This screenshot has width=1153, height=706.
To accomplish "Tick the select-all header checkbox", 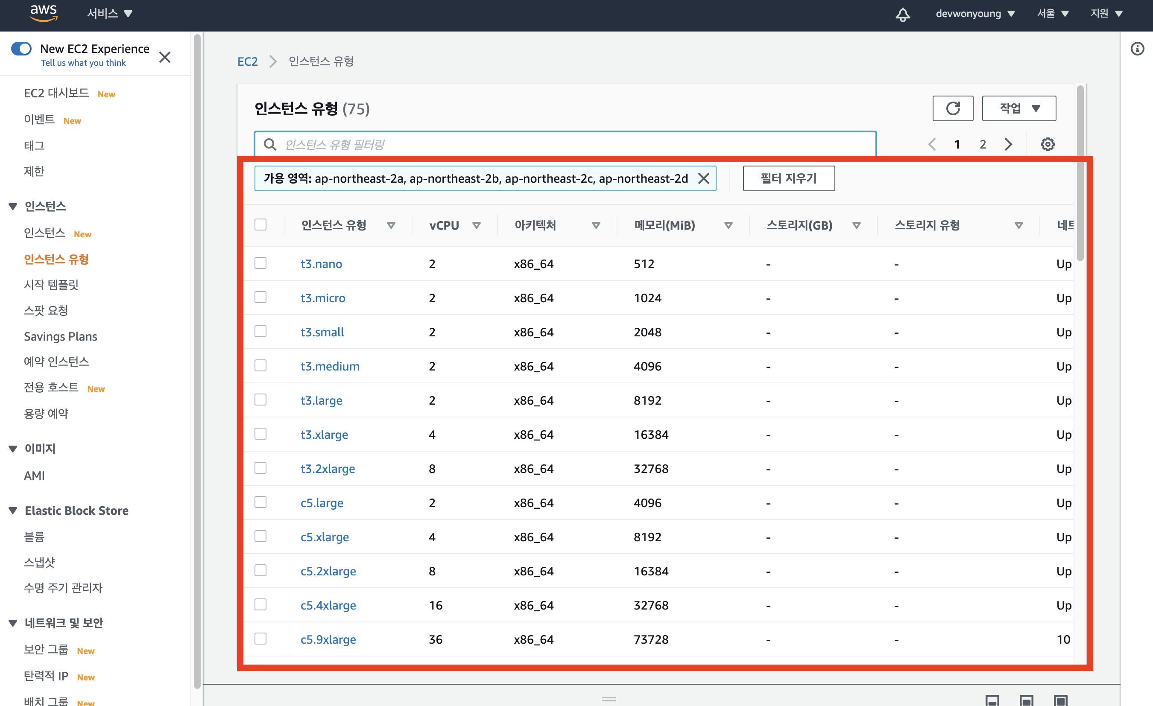I will coord(260,225).
